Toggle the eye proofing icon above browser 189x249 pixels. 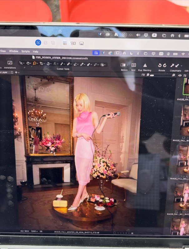pyautogui.click(x=180, y=75)
